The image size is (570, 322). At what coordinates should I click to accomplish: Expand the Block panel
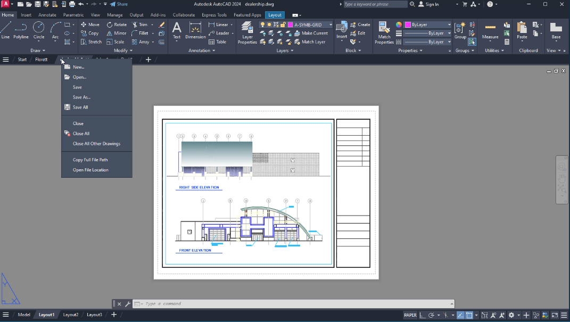[353, 51]
